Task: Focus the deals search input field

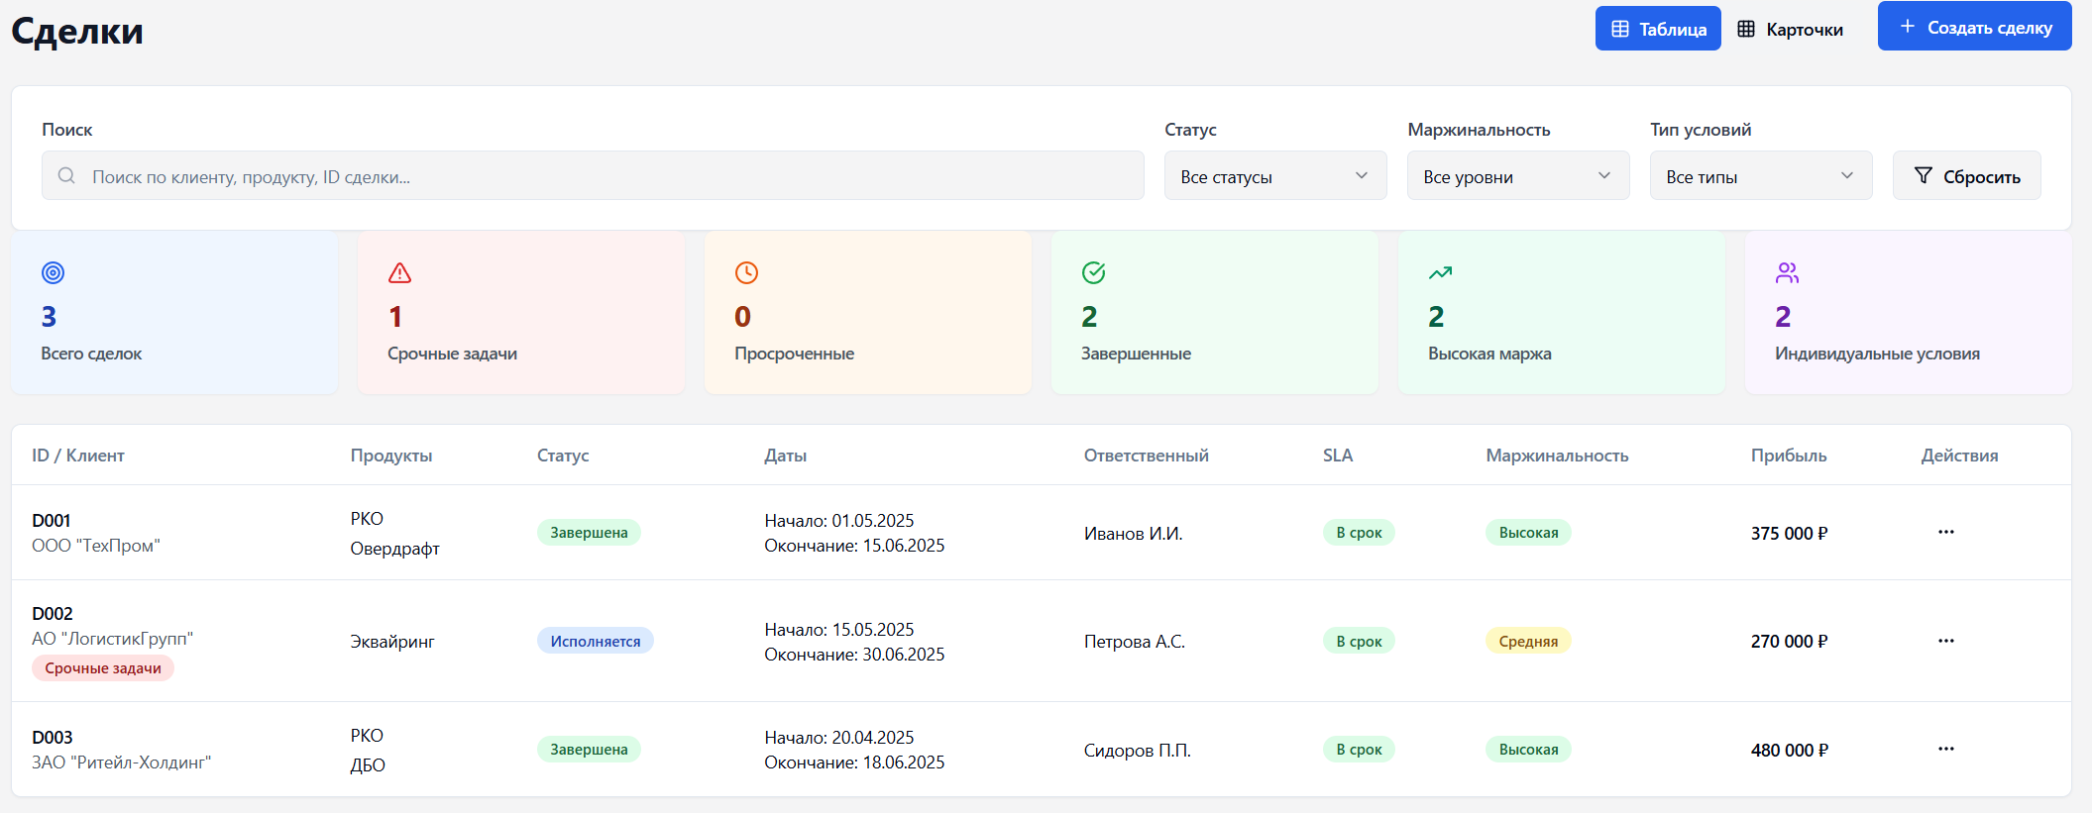Action: 595,176
